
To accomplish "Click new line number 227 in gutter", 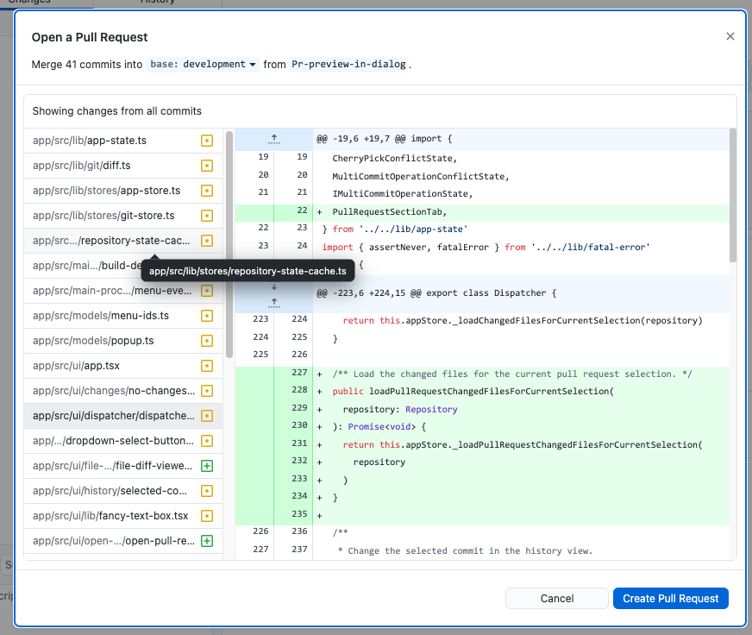I will click(x=299, y=373).
